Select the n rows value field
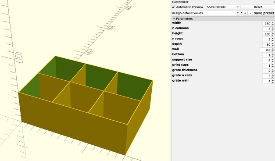The height and width of the screenshot is (161, 275). click(x=267, y=39)
